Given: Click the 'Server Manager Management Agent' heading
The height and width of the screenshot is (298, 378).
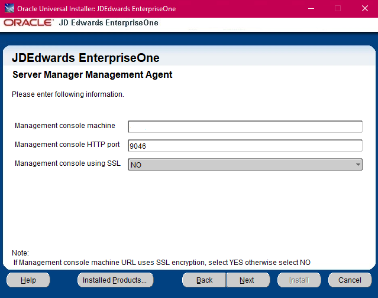Looking at the screenshot, I should click(x=92, y=74).
